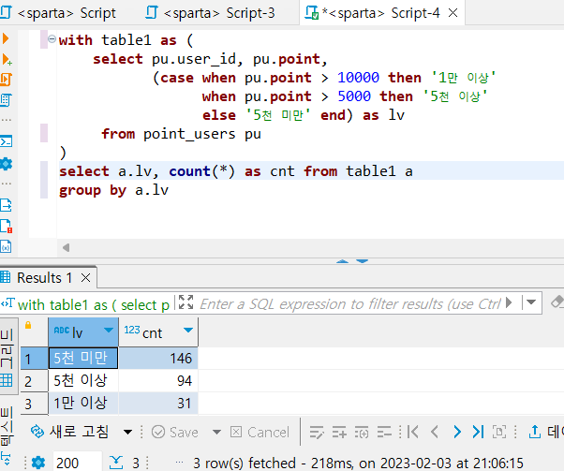Focus the SQL expression filter input field

(349, 304)
